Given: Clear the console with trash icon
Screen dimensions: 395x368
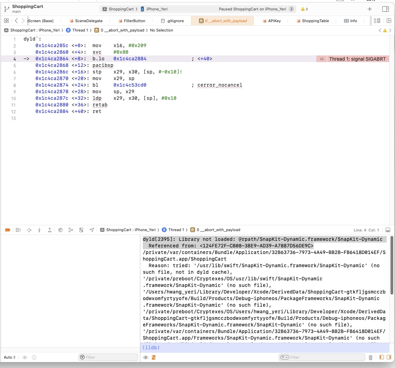Looking at the screenshot, I should pos(370,357).
